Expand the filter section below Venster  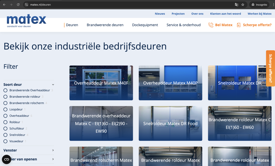(x=53, y=159)
